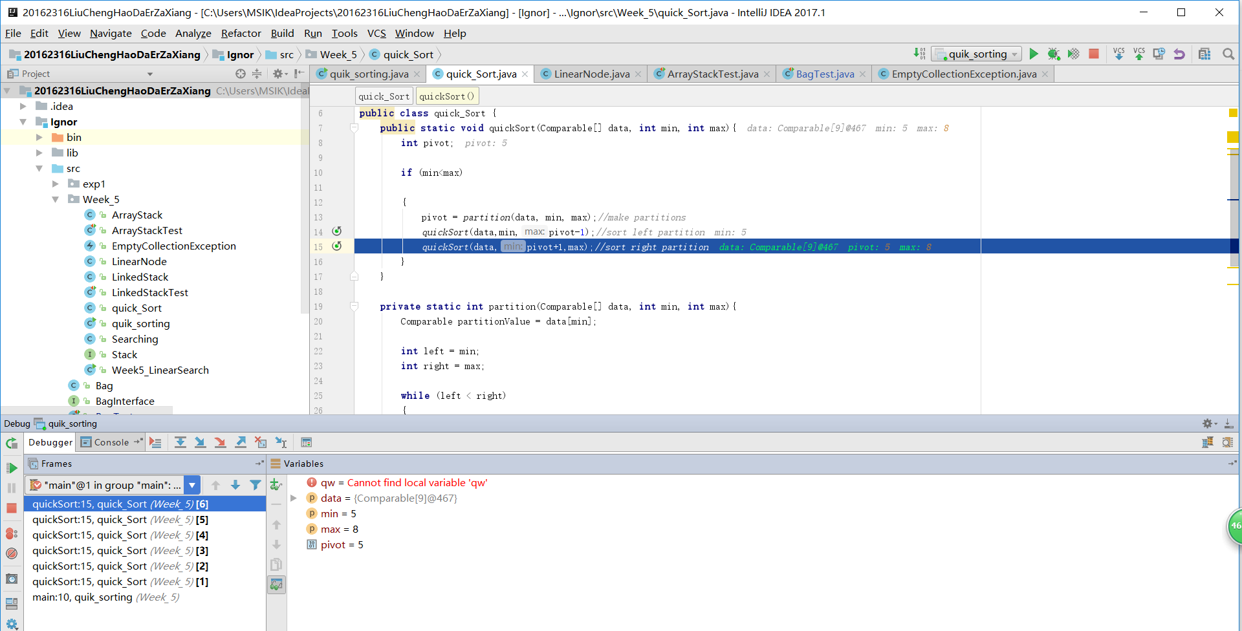Open the Show History clock icon
This screenshot has height=631, width=1242.
coord(1159,54)
